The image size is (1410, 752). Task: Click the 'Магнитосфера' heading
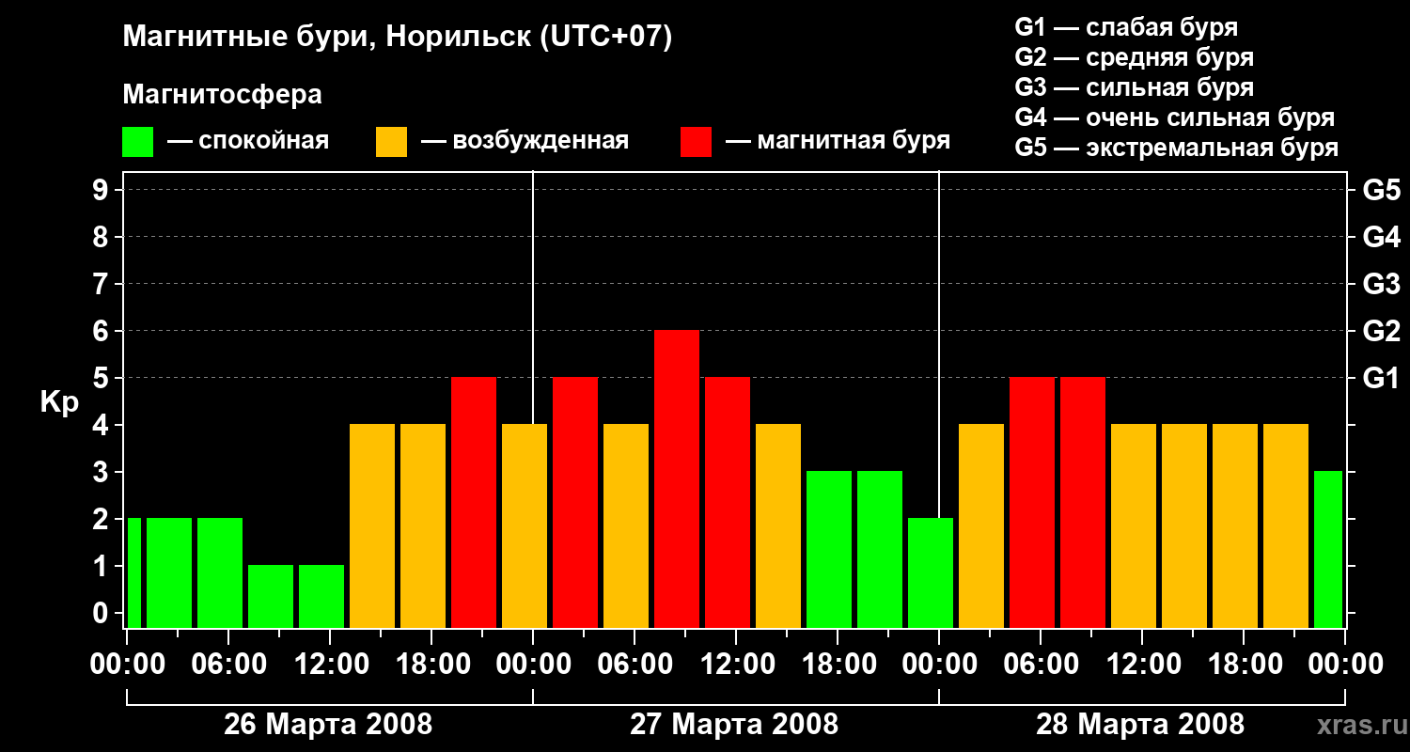222,95
